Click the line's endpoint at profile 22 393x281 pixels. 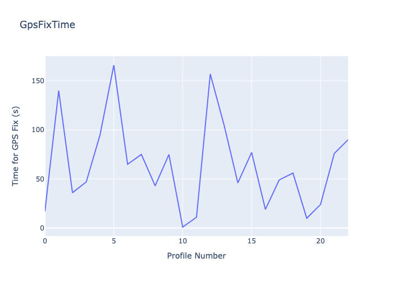(348, 139)
